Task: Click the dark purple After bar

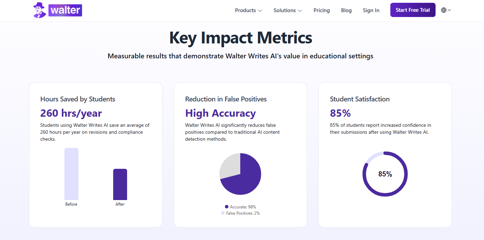Action: coord(120,184)
